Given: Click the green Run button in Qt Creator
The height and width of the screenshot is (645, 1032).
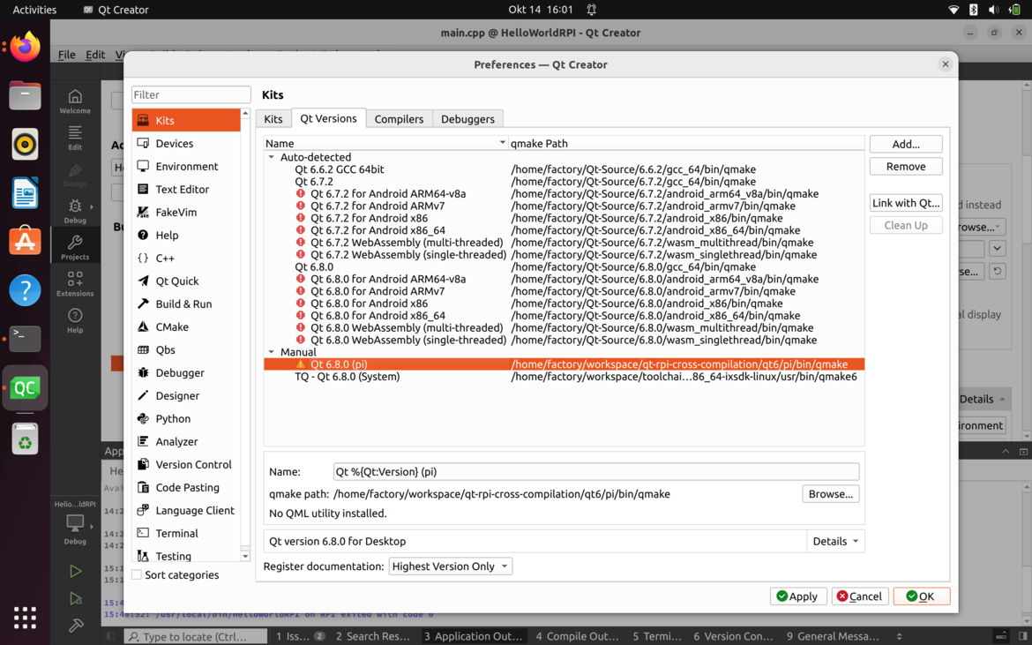Looking at the screenshot, I should [x=76, y=571].
